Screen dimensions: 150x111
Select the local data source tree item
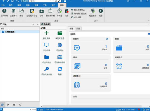tap(20, 32)
